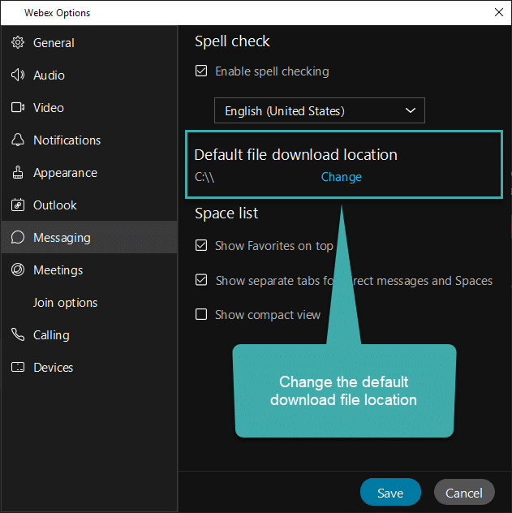Open the English (United States) language dropdown
Viewport: 512px width, 513px height.
[x=320, y=110]
